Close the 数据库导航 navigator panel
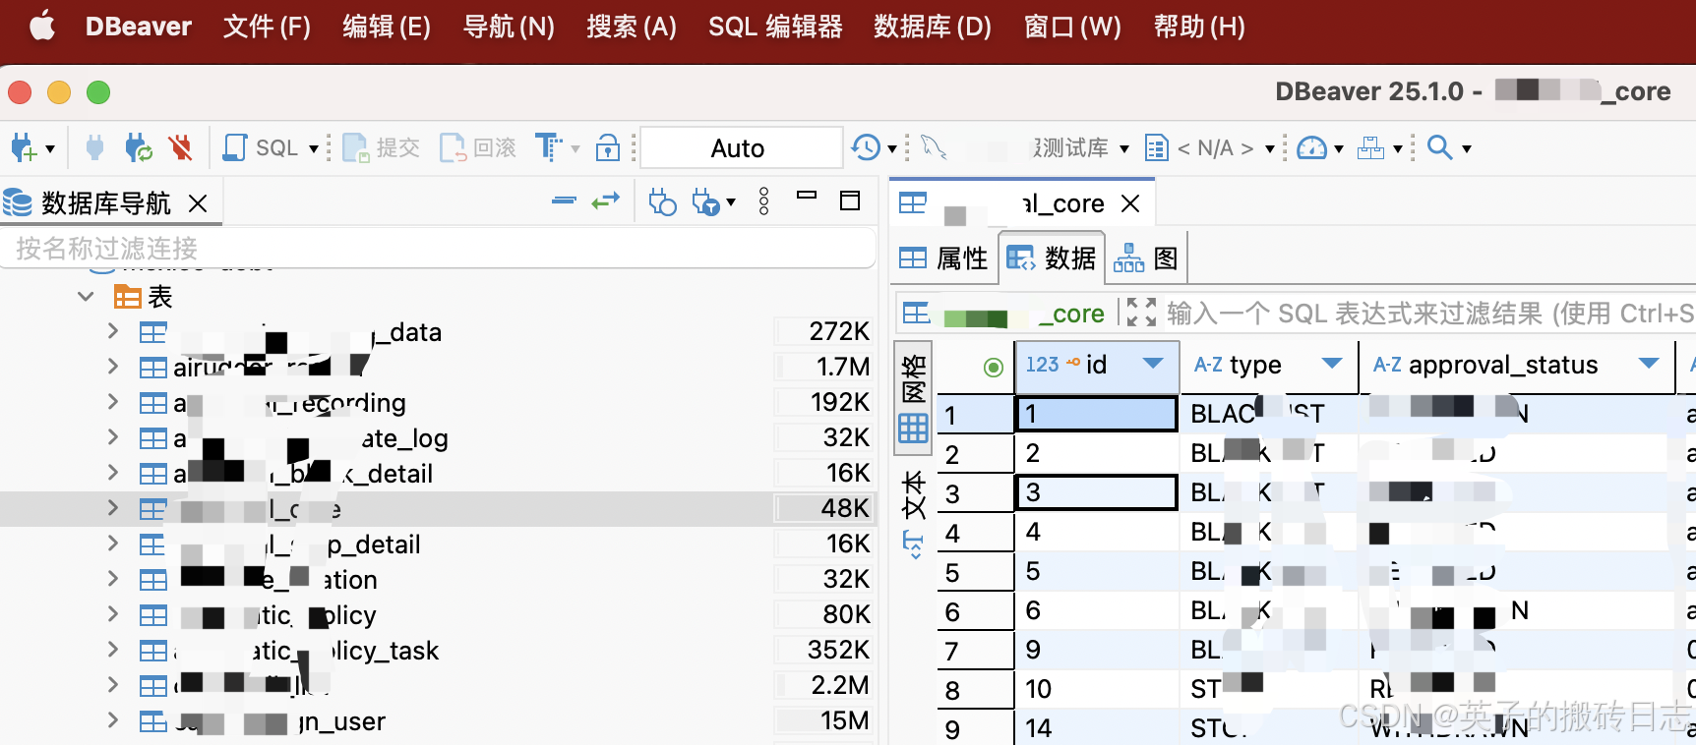The width and height of the screenshot is (1696, 745). point(198,203)
